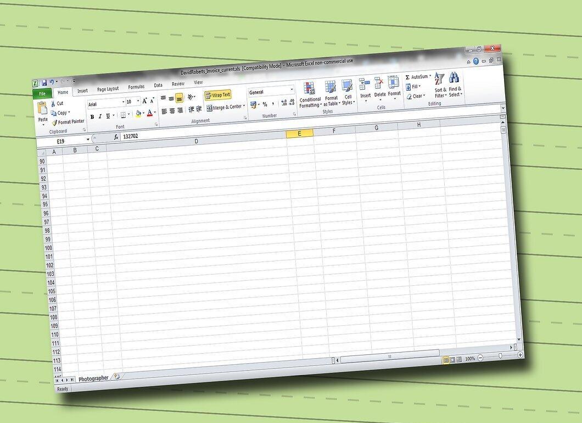The width and height of the screenshot is (582, 423).
Task: Open the Name Box dropdown arrow
Action: (x=88, y=140)
